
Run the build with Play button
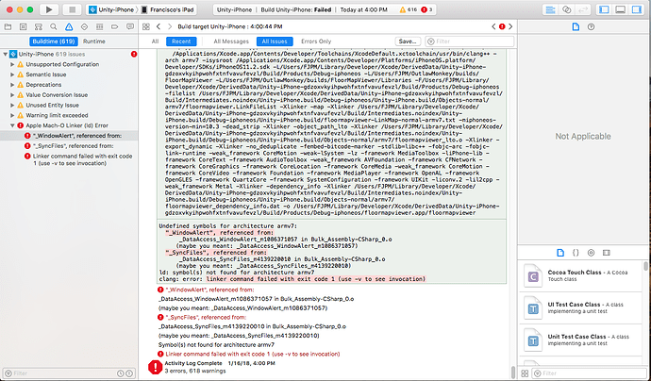[x=49, y=9]
